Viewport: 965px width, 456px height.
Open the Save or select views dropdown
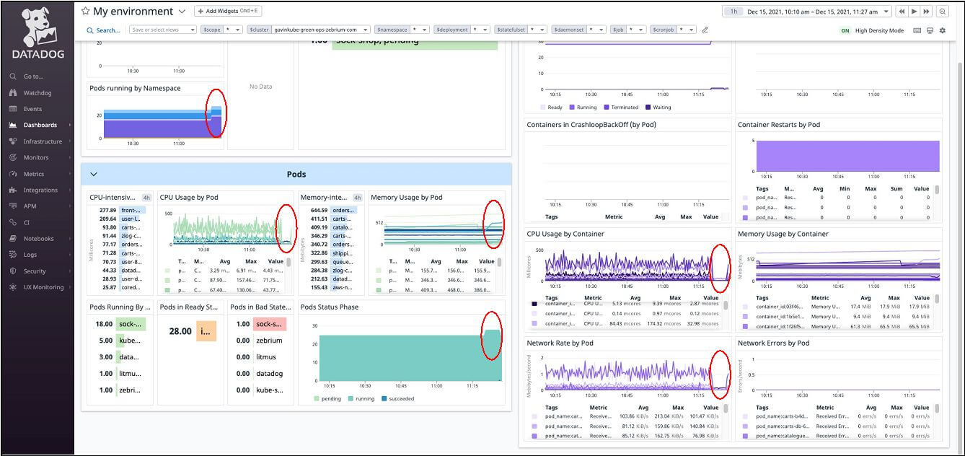click(x=163, y=30)
